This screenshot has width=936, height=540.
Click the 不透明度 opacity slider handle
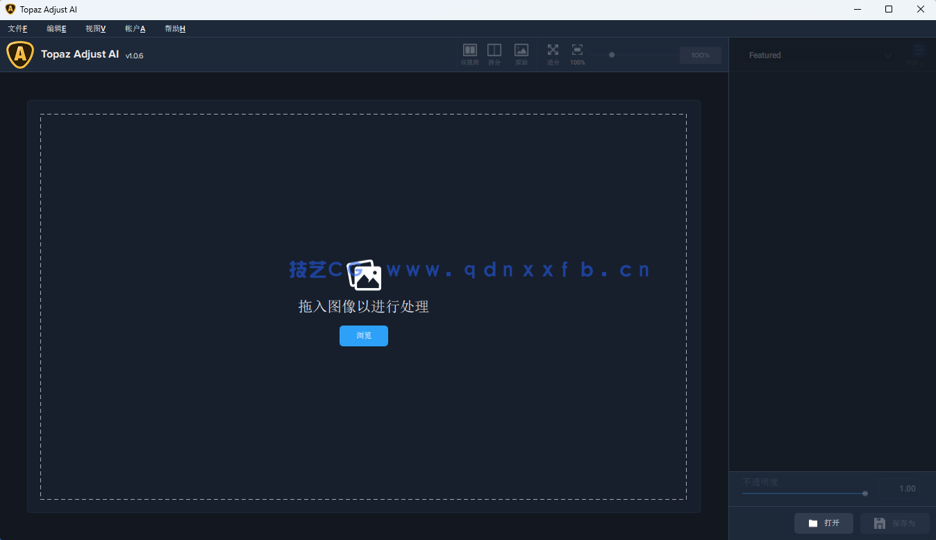click(865, 493)
